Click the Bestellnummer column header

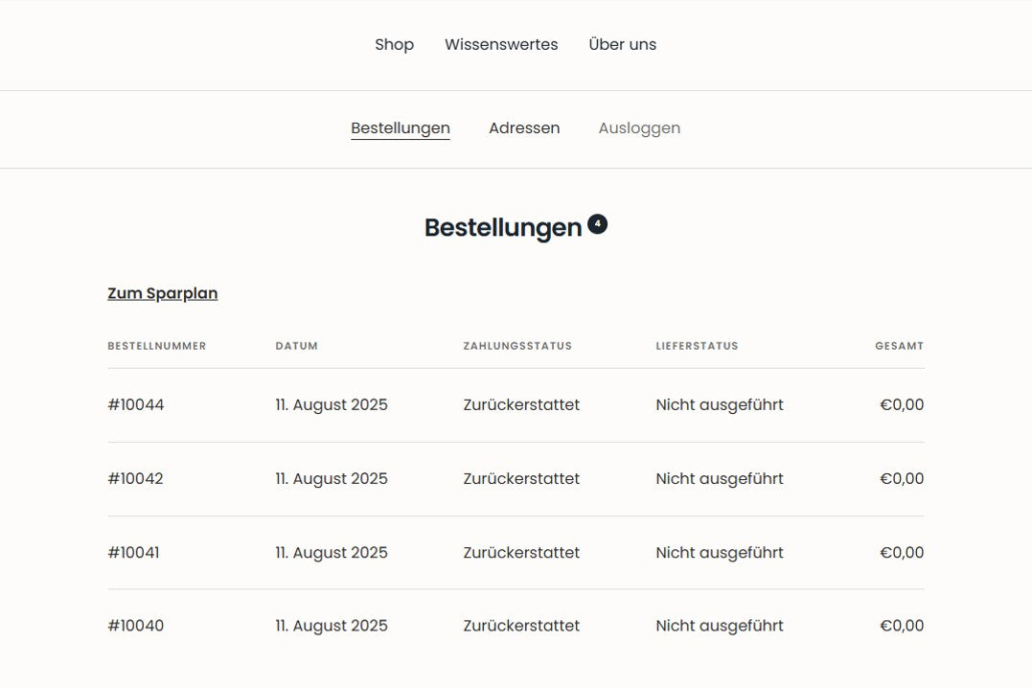click(156, 346)
